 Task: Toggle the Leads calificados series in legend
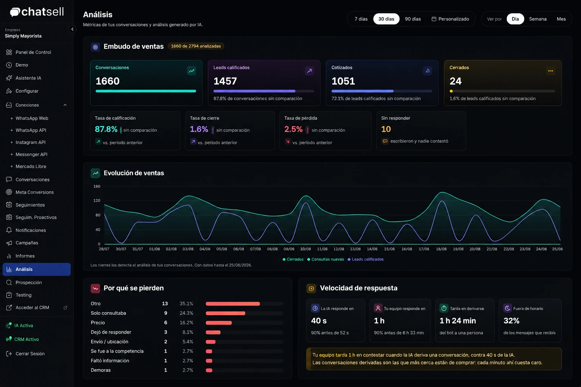click(x=365, y=259)
